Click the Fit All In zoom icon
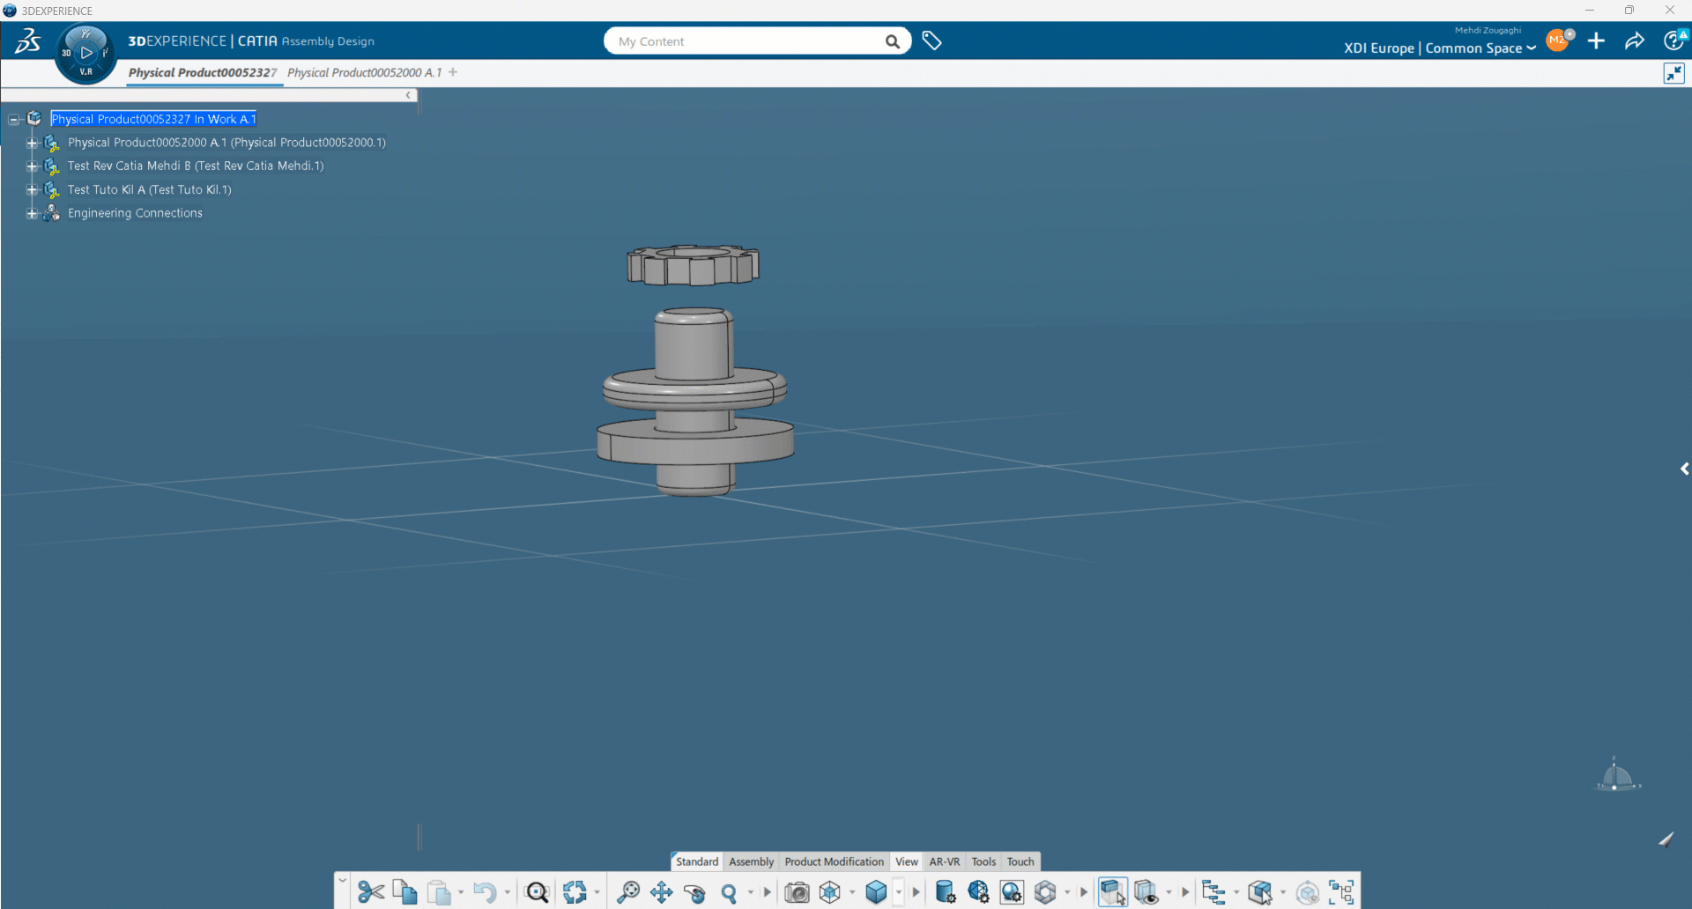Viewport: 1692px width, 909px height. coord(538,892)
